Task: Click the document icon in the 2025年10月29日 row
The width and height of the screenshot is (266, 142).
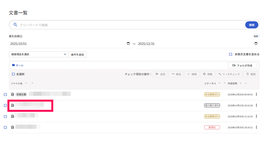Action: [x=13, y=127]
